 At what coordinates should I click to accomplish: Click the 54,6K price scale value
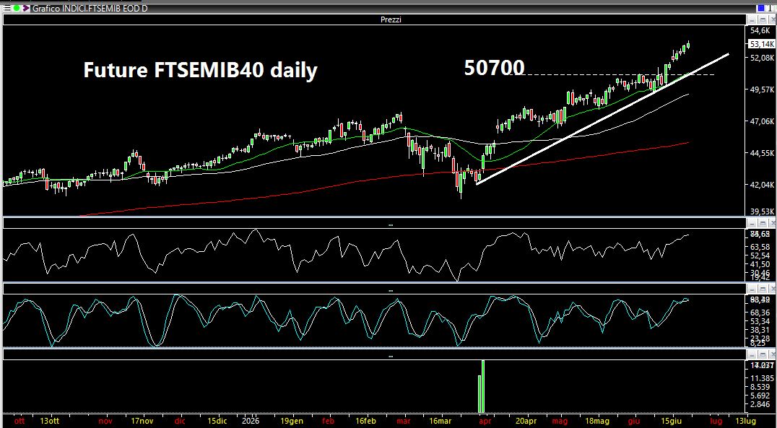762,31
